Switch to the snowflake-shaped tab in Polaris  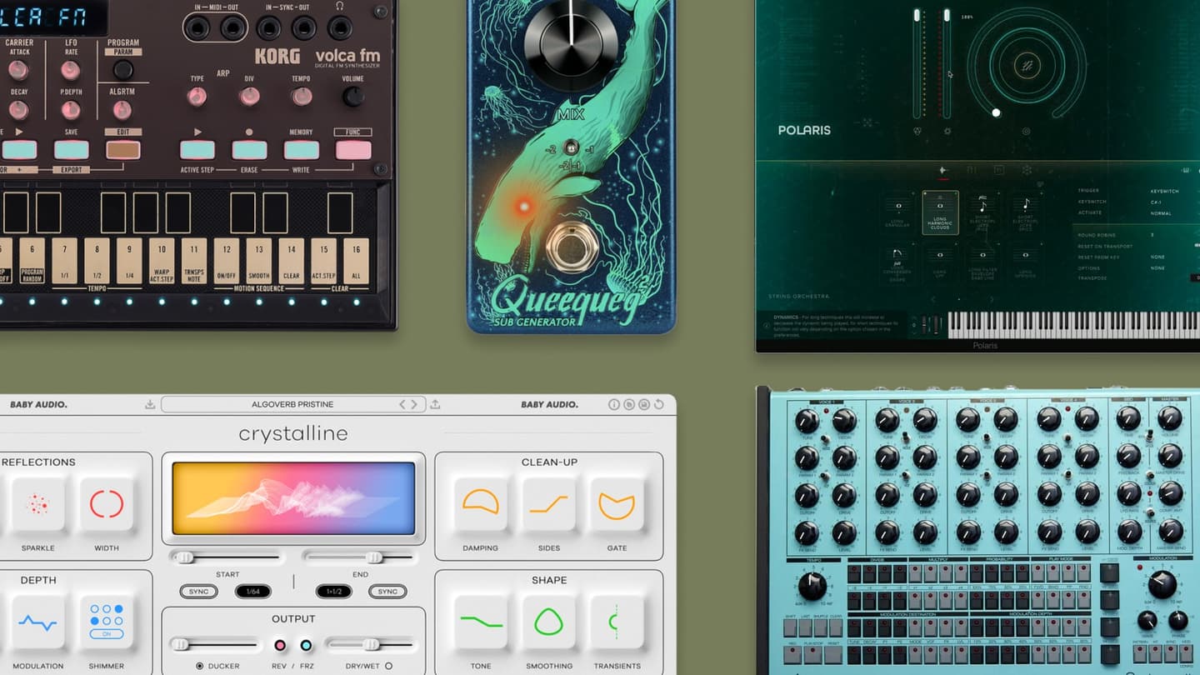(x=1027, y=170)
